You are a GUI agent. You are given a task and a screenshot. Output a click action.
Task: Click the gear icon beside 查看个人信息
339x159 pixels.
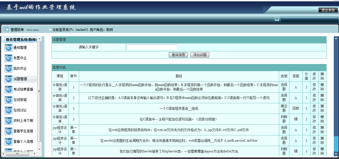click(x=9, y=141)
